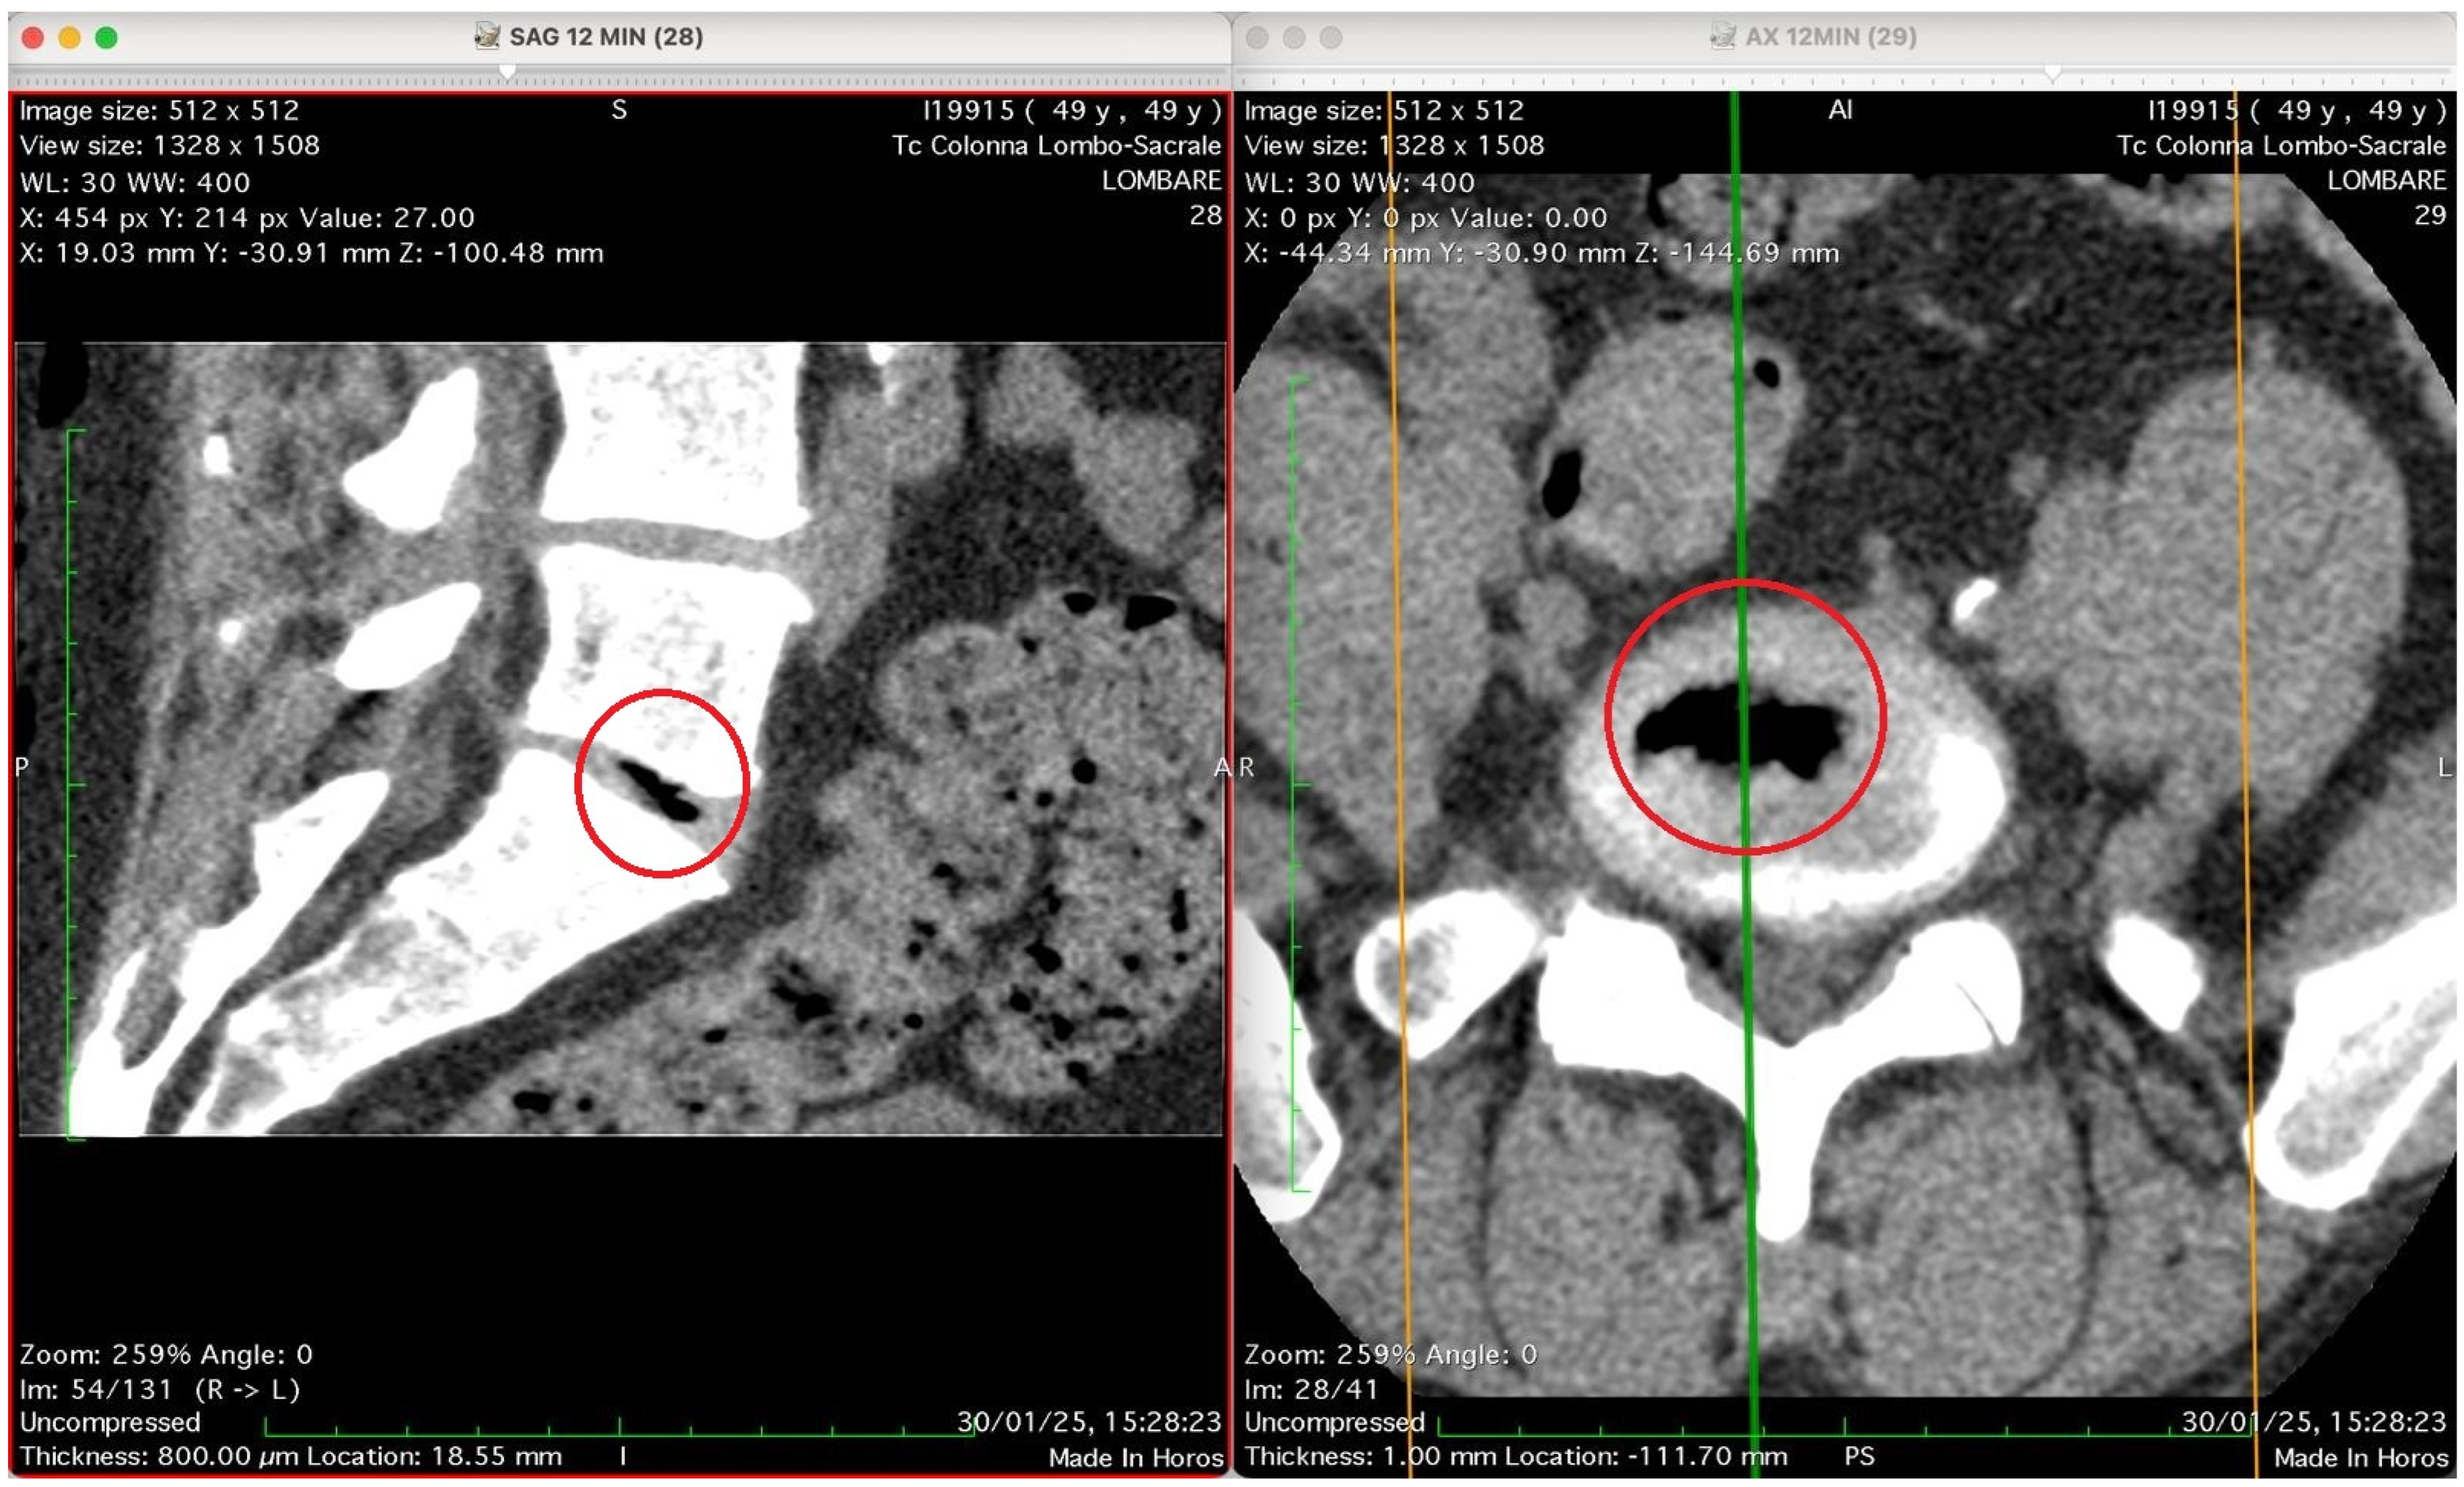Close the SAG 12 MIN viewer window
Viewport: 2464px width, 1487px height.
pyautogui.click(x=32, y=38)
